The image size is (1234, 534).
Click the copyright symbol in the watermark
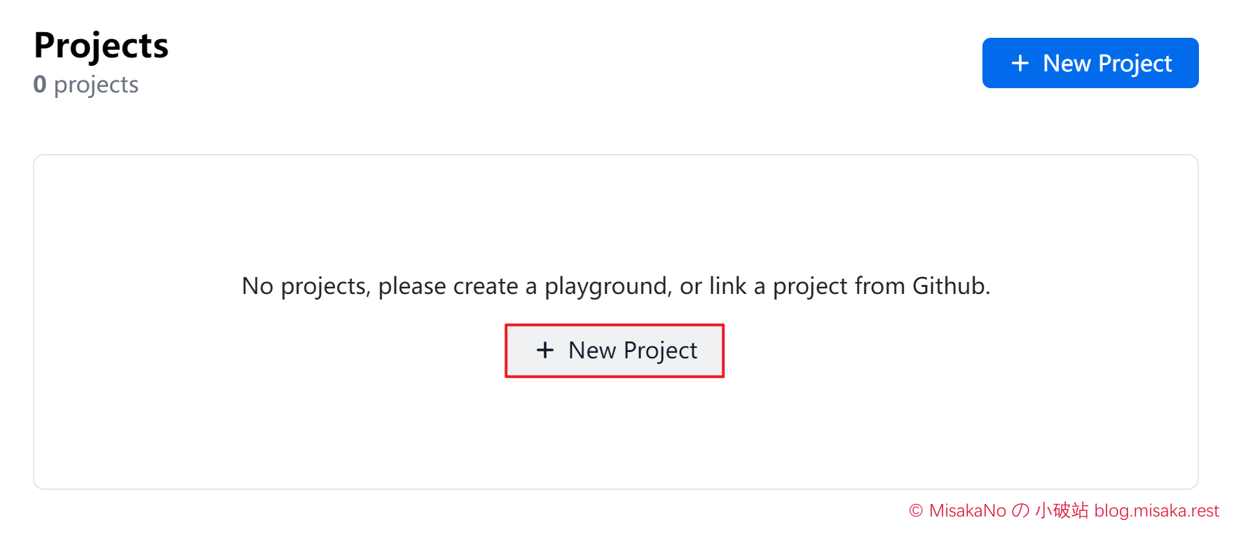click(916, 511)
